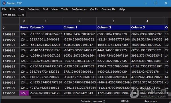171x103 pixels.
Task: Click cell -9648.551738881246
Action: [46, 50]
